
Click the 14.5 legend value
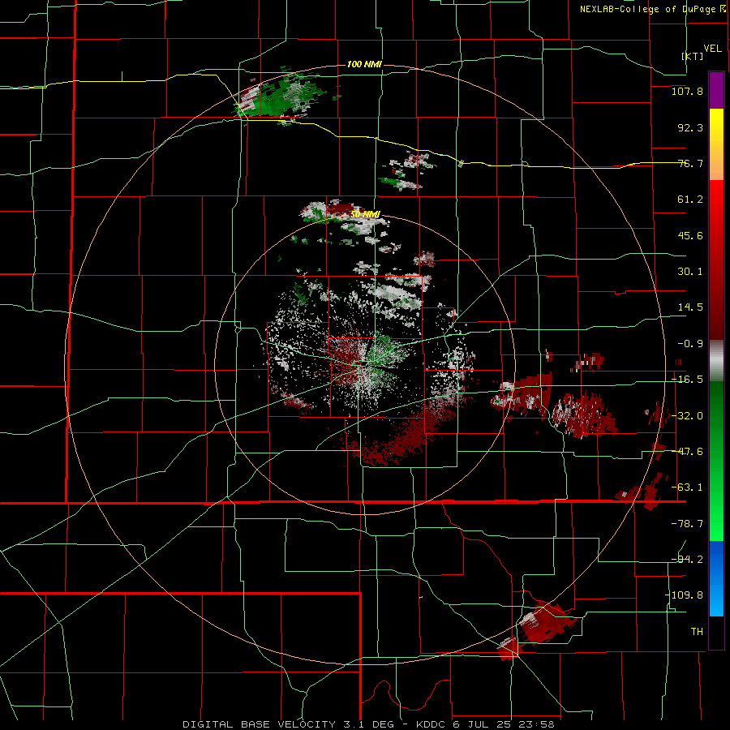(x=690, y=307)
